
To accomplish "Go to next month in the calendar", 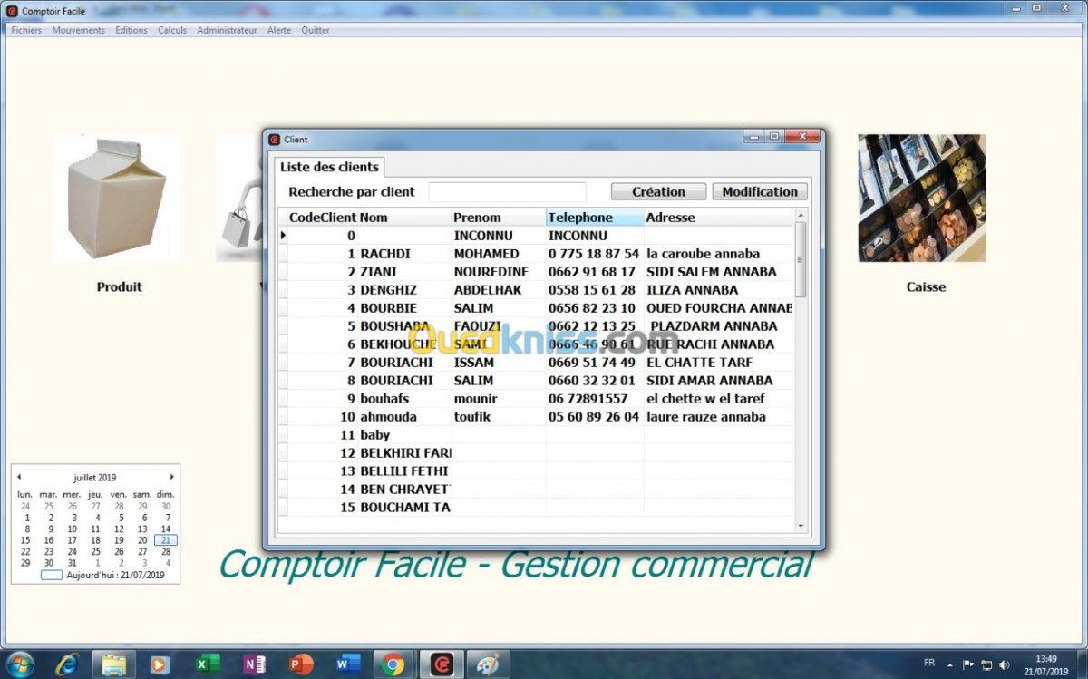I will tap(171, 477).
